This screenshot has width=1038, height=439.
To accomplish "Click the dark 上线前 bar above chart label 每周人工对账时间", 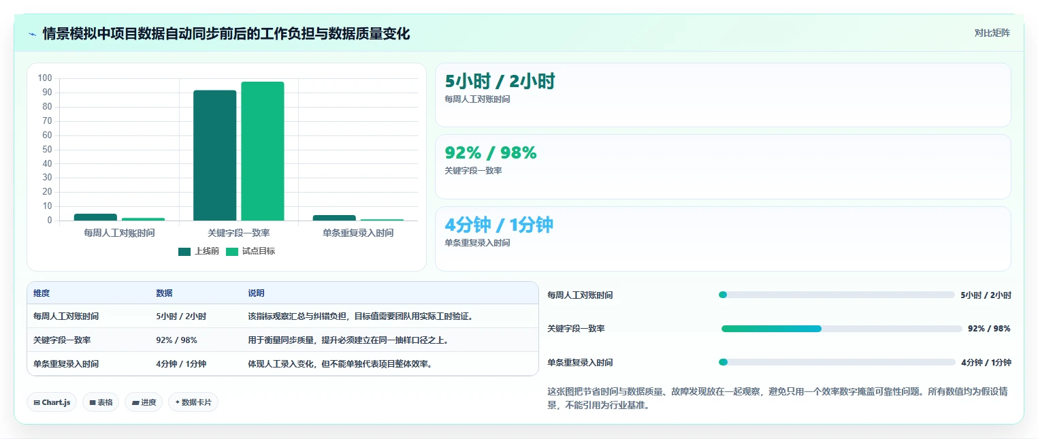I will 95,217.
